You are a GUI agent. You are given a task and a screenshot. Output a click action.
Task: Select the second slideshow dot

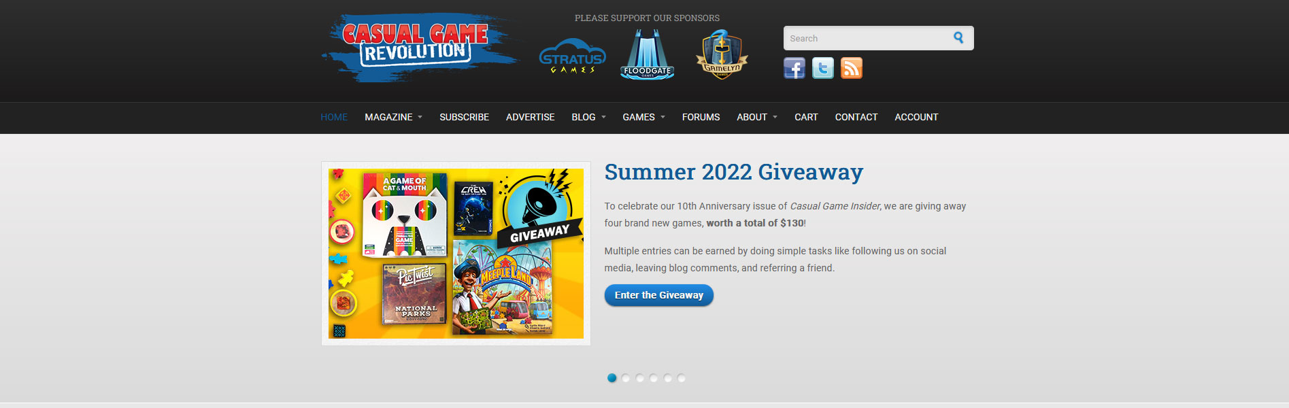[626, 378]
